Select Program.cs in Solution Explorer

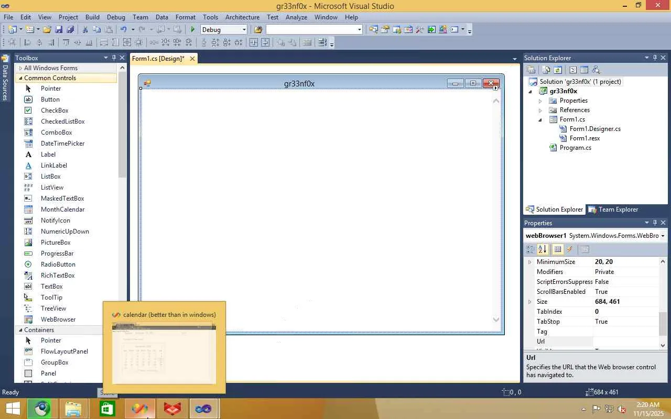coord(575,148)
